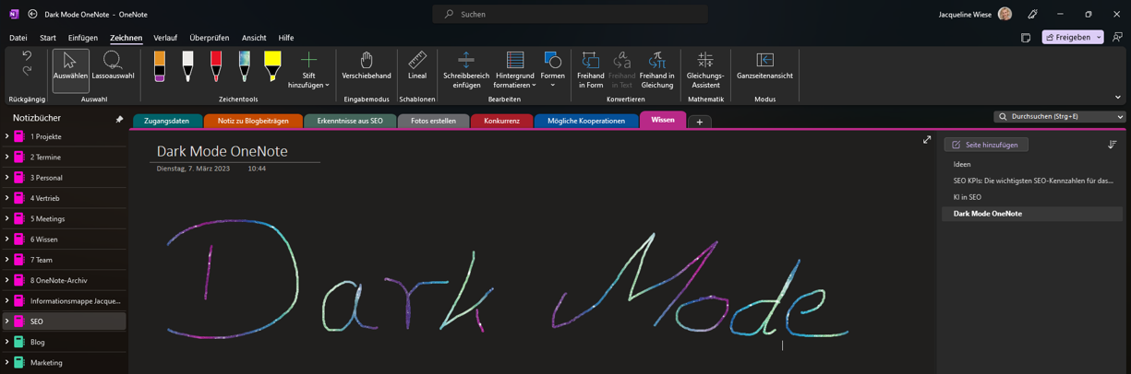Click the sort pages icon
Screen dimensions: 1131x374
point(1113,145)
